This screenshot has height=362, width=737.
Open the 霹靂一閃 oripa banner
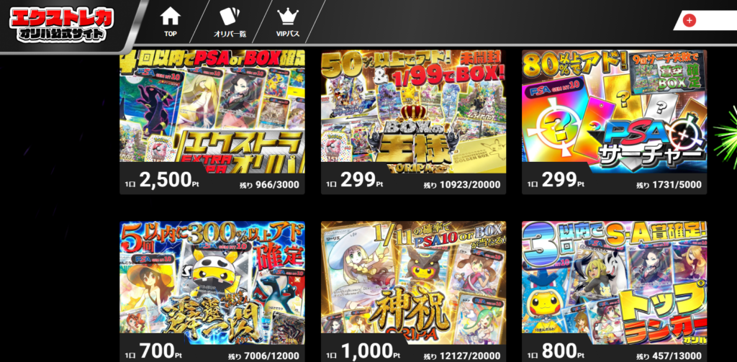[x=212, y=277]
